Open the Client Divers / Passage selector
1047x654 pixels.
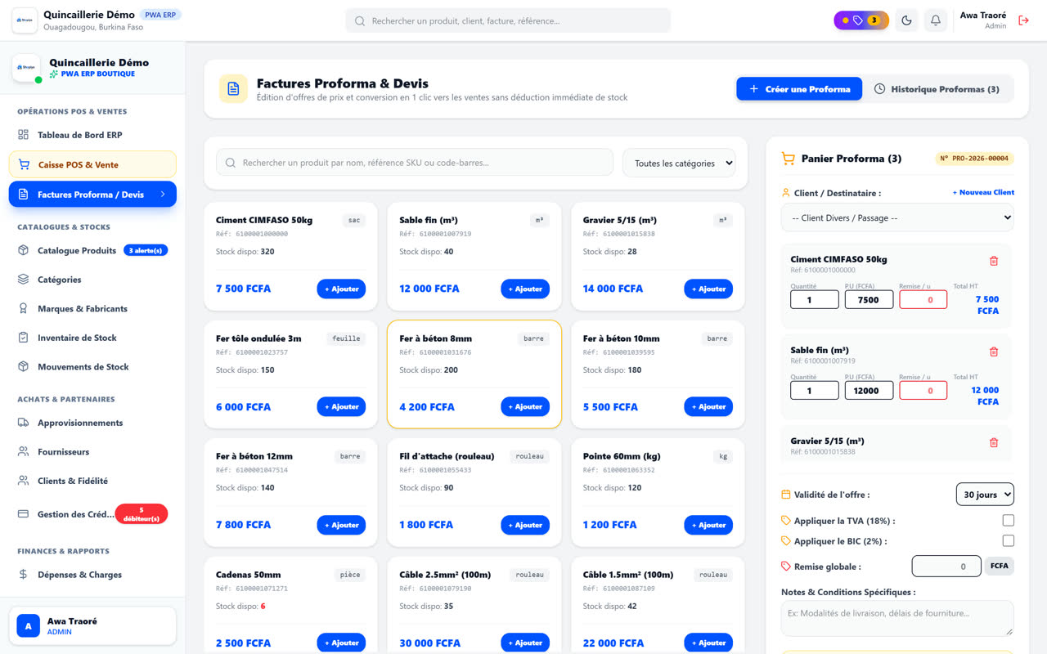click(897, 218)
